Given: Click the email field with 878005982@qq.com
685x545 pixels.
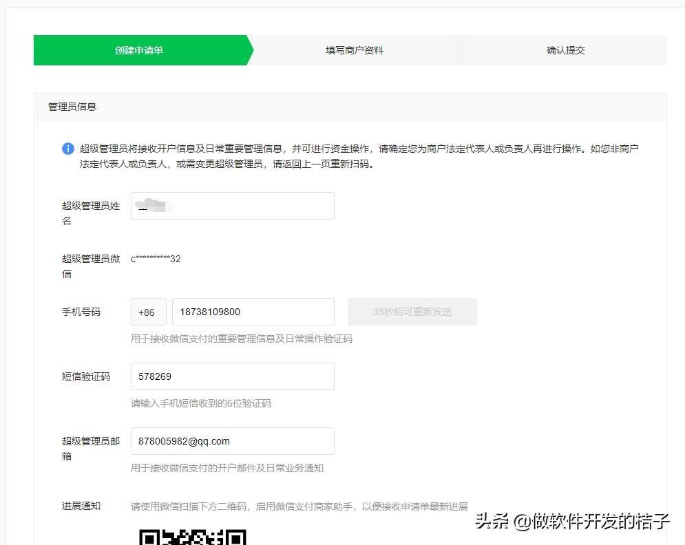Looking at the screenshot, I should [x=232, y=441].
